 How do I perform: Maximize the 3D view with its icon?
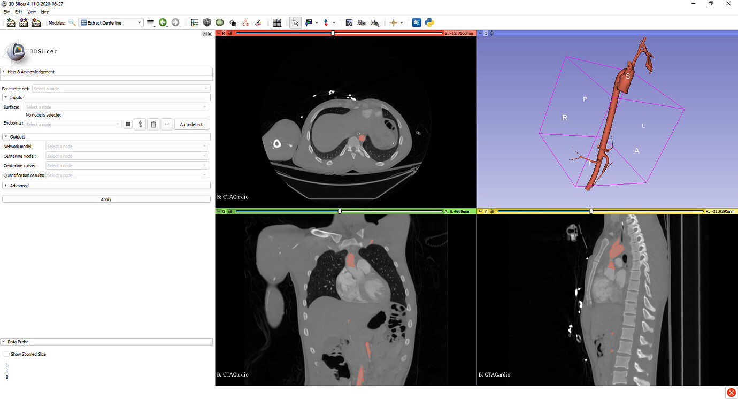click(491, 33)
